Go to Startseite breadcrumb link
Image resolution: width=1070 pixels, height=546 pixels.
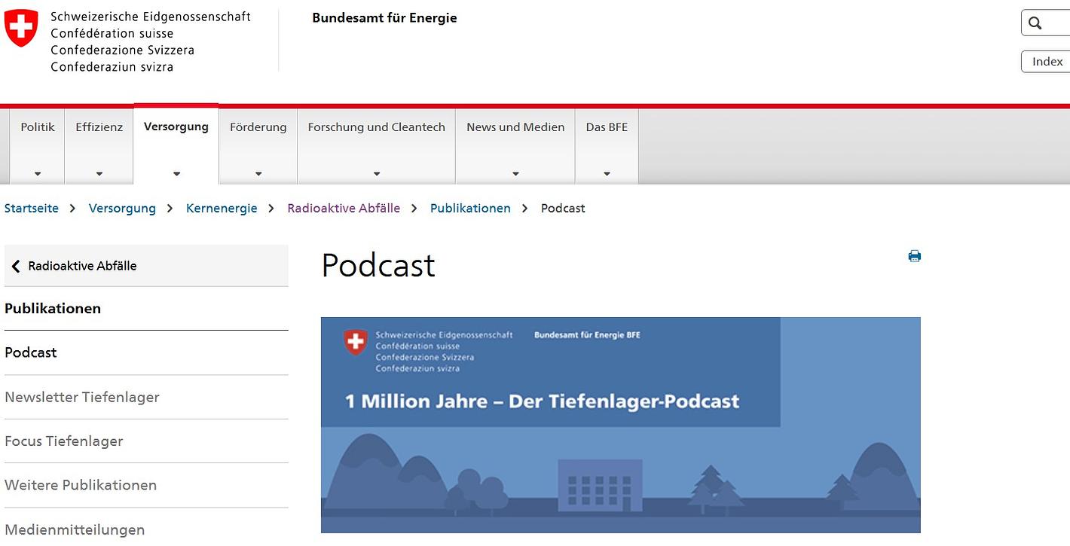tap(32, 209)
